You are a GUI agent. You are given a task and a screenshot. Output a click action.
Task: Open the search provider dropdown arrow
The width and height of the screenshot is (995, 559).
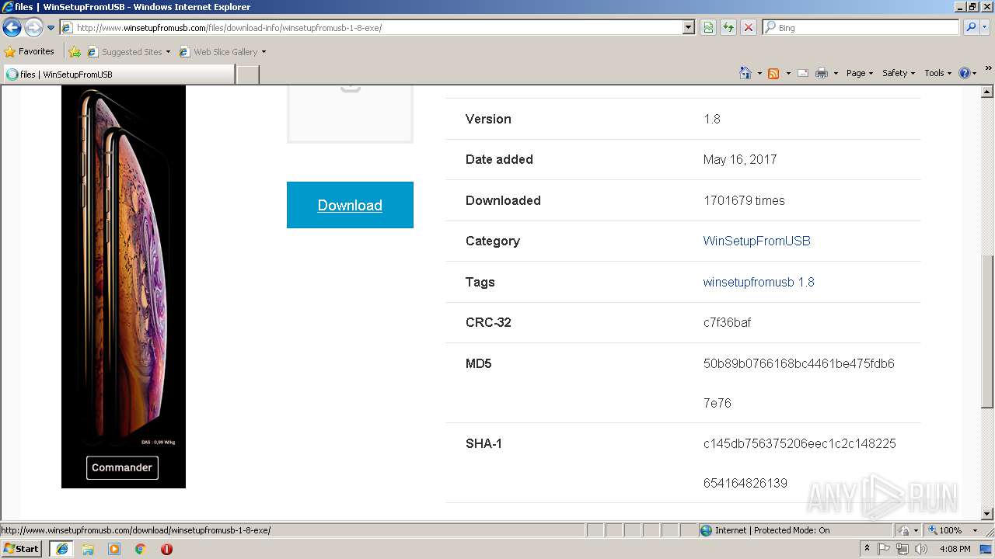[x=984, y=28]
